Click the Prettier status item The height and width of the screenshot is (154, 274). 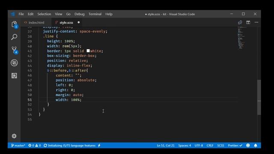(x=235, y=145)
